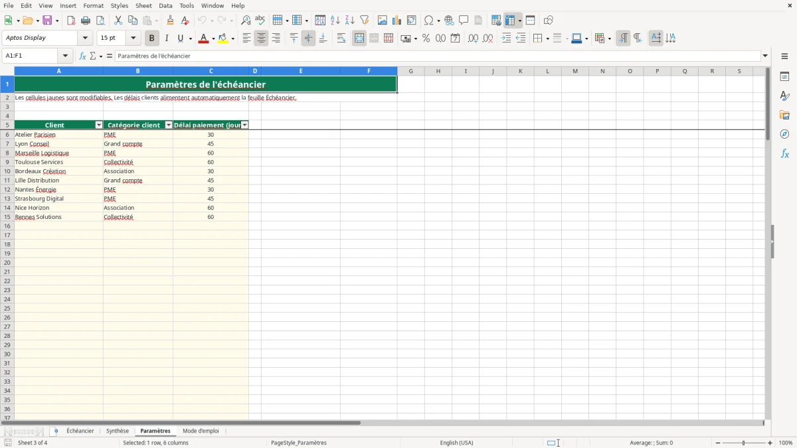The image size is (797, 448).
Task: Click column header G
Action: 411,71
